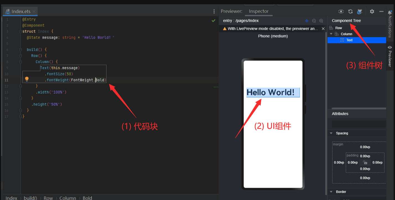395x200 pixels.
Task: Click the 'Hello World!' string literal on line 4
Action: (98, 38)
